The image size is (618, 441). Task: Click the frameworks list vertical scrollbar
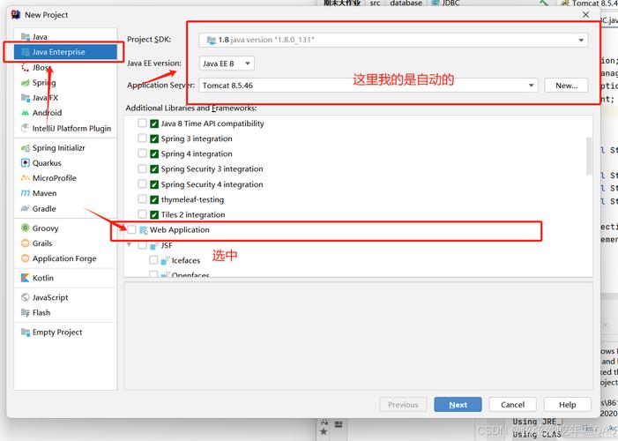(589, 157)
